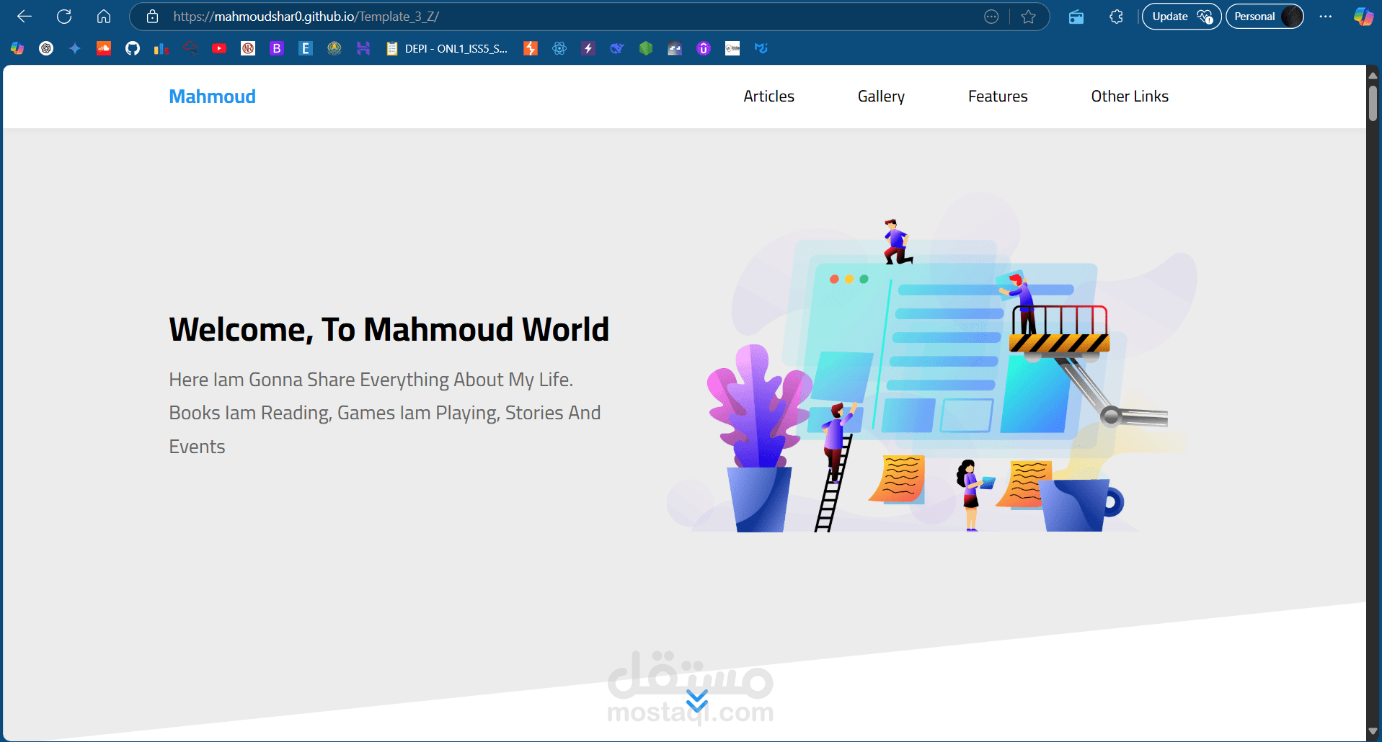Open the Bootstrap B bookmark
The image size is (1382, 742).
tap(277, 48)
